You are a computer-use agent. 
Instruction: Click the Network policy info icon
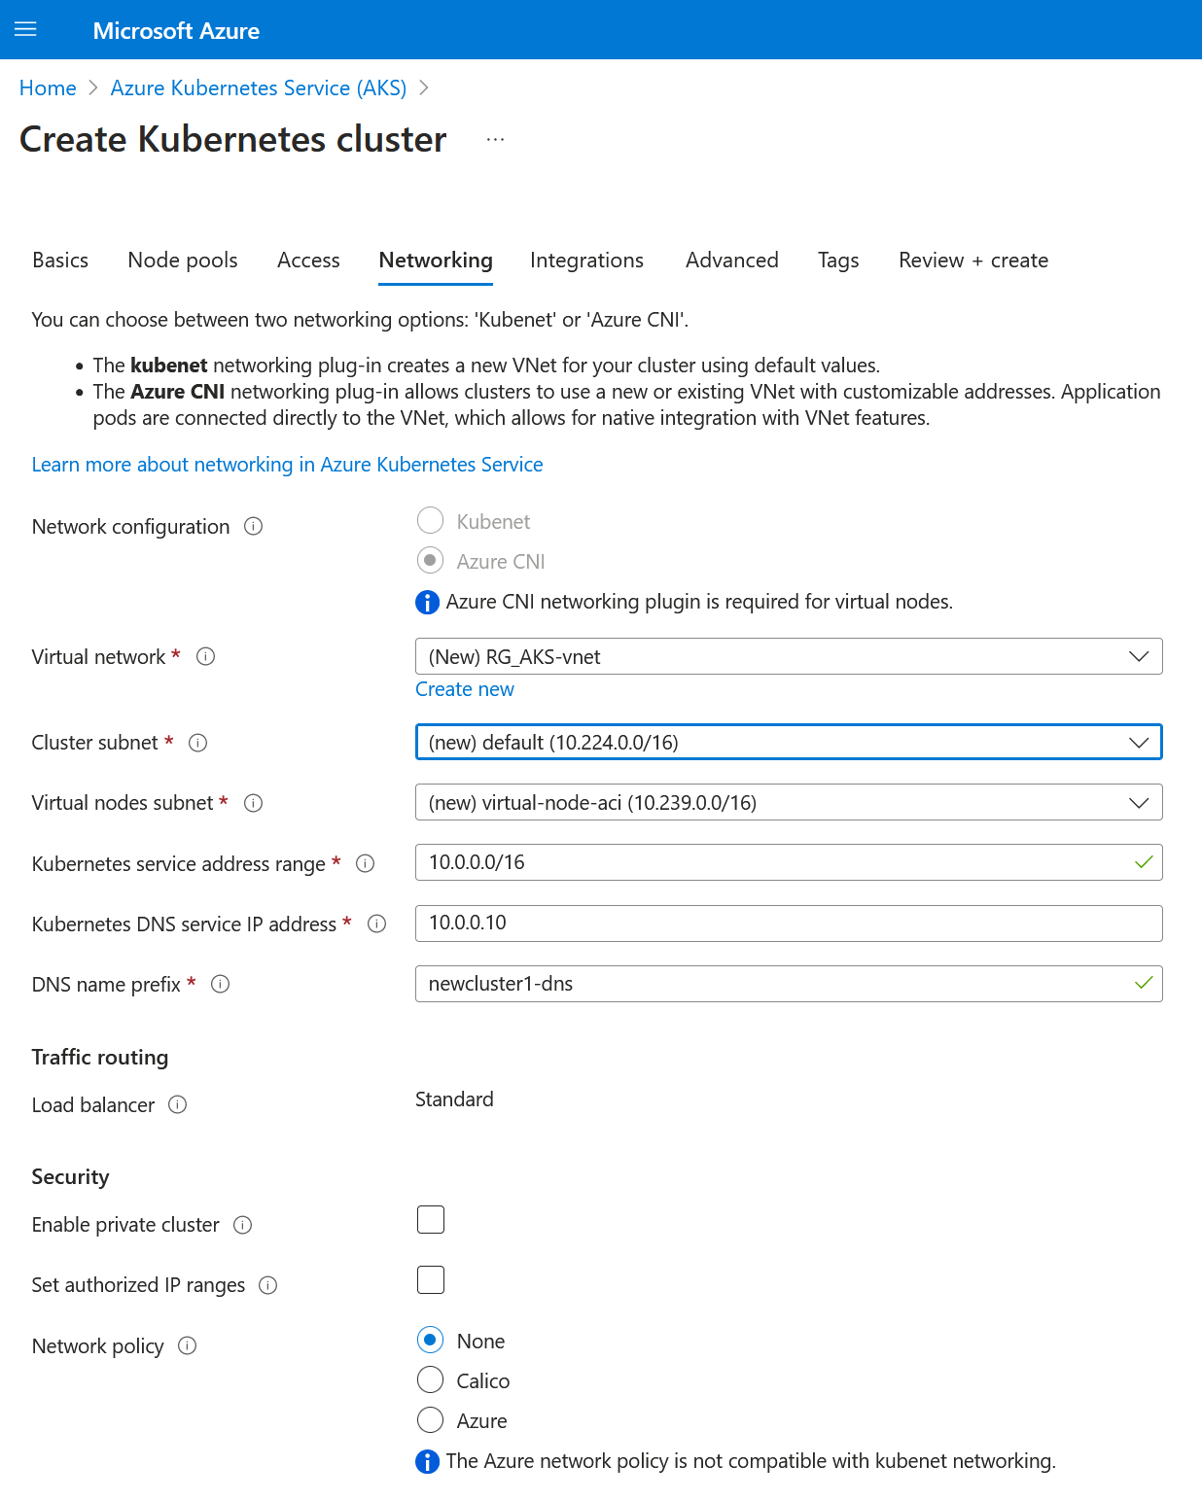click(x=189, y=1345)
